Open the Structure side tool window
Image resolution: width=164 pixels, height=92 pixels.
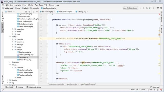[x=3, y=16]
